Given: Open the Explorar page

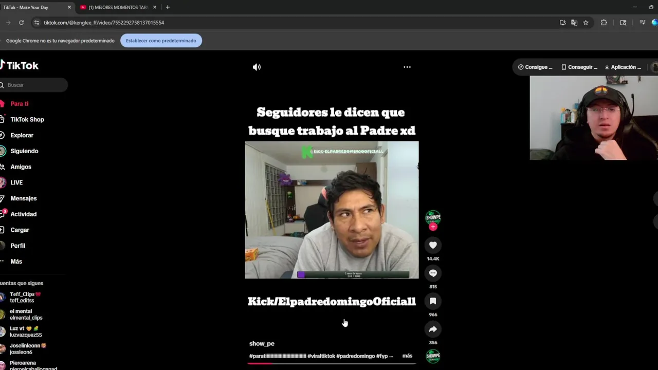Looking at the screenshot, I should tap(22, 135).
